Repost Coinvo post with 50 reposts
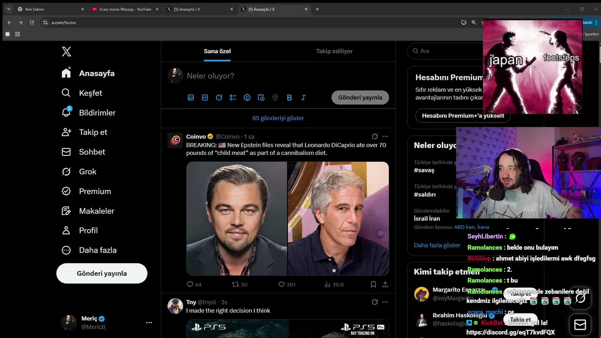The height and width of the screenshot is (338, 601). (240, 284)
